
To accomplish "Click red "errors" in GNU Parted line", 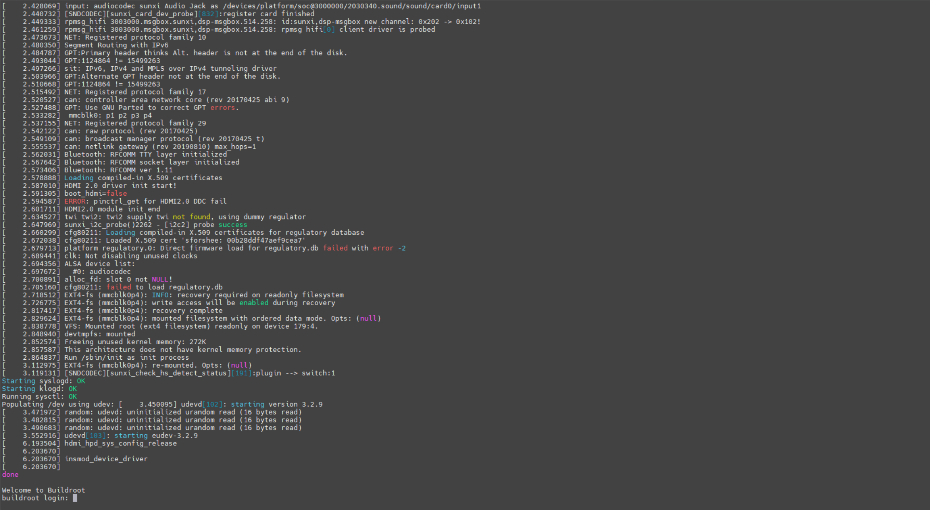I will coord(222,107).
